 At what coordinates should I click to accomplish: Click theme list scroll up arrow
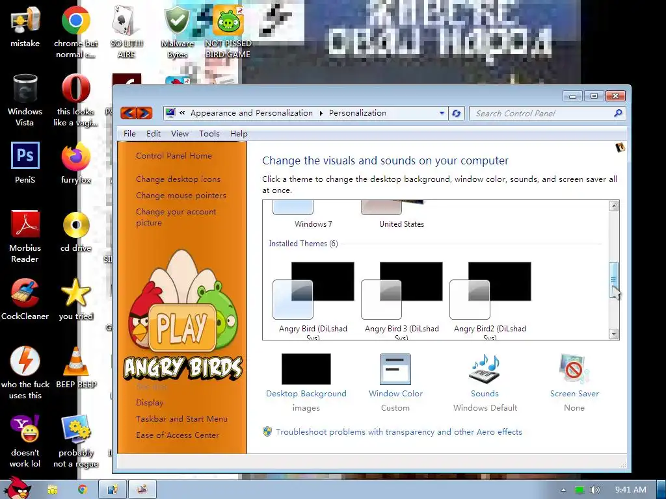click(613, 206)
